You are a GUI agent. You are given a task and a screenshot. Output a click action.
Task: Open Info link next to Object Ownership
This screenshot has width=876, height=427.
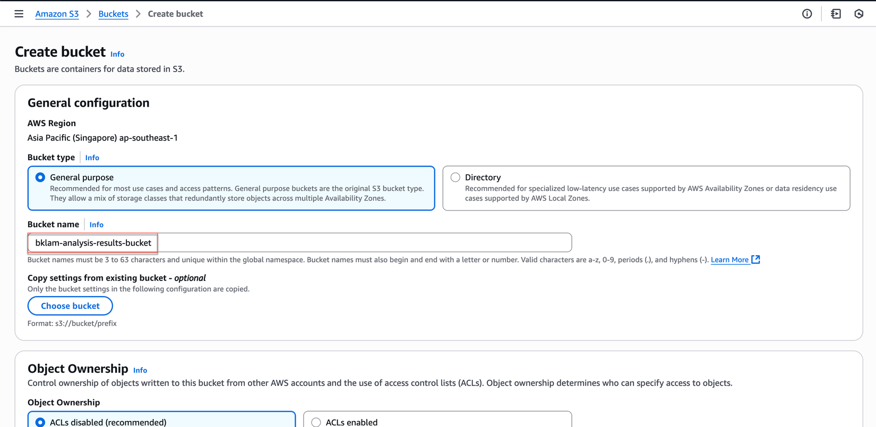point(140,370)
